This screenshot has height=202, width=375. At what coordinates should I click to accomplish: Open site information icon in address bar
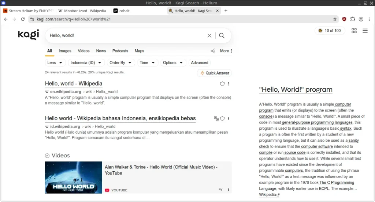32,19
